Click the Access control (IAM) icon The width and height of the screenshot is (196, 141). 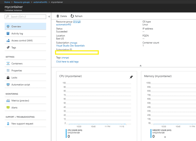pos(8,41)
